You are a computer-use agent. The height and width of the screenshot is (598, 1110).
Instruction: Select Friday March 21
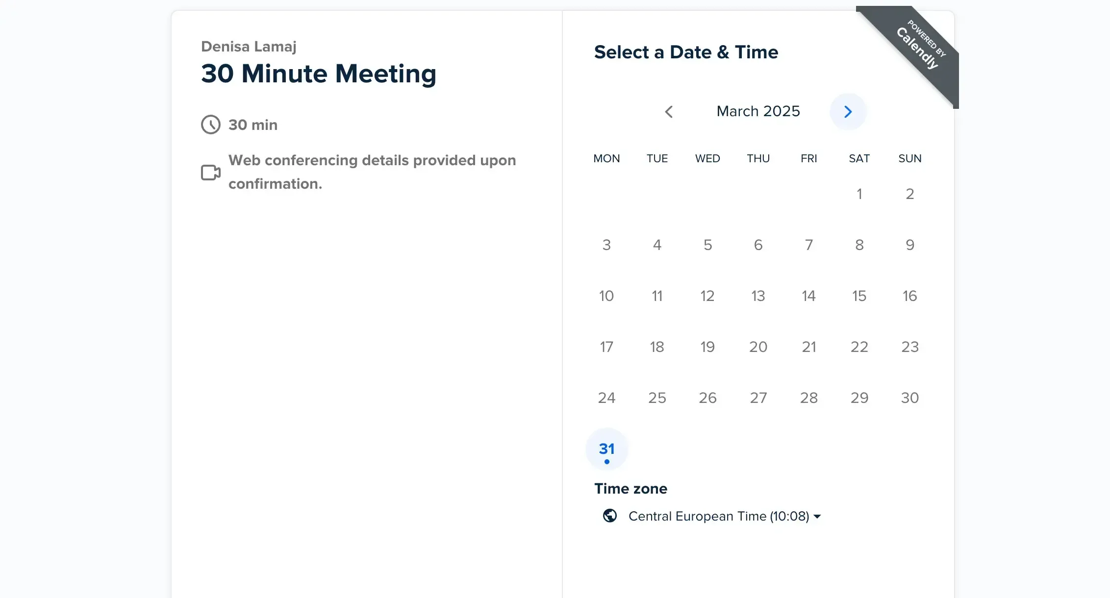(x=808, y=347)
